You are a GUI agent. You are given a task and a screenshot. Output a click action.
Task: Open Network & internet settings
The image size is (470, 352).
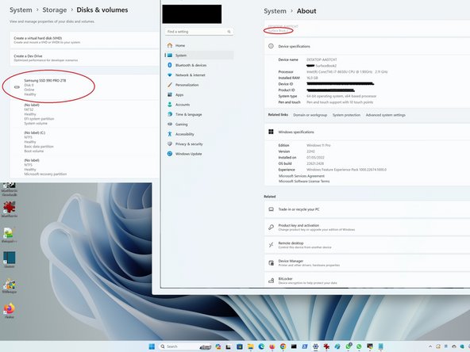pyautogui.click(x=199, y=75)
